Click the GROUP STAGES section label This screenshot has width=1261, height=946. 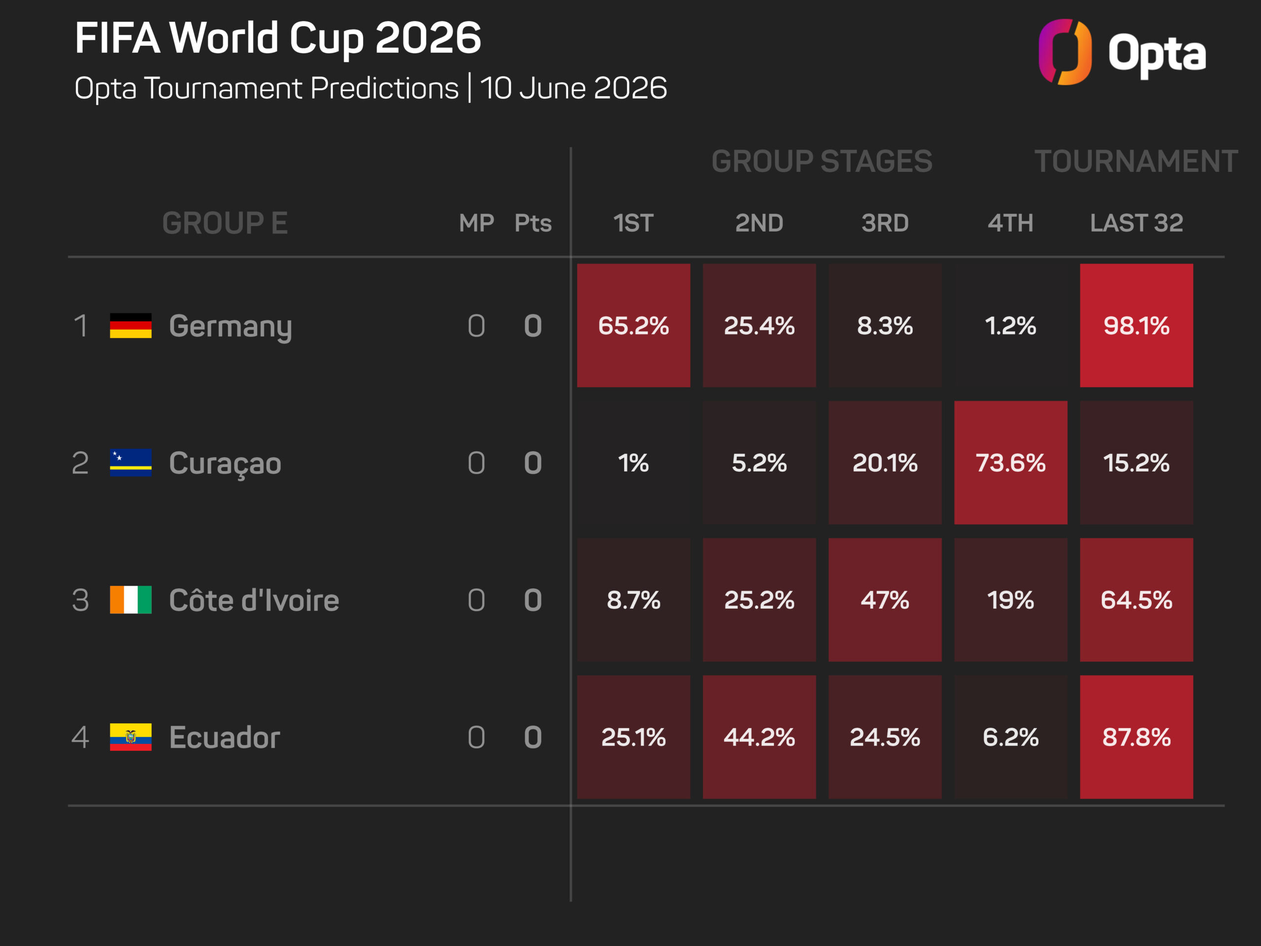(x=822, y=162)
